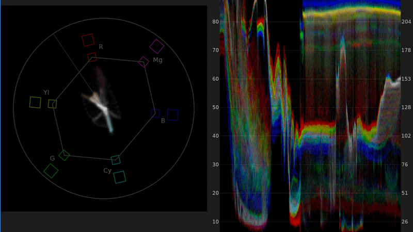Select the inner magenta target box
This screenshot has height=232, width=413.
(x=144, y=62)
